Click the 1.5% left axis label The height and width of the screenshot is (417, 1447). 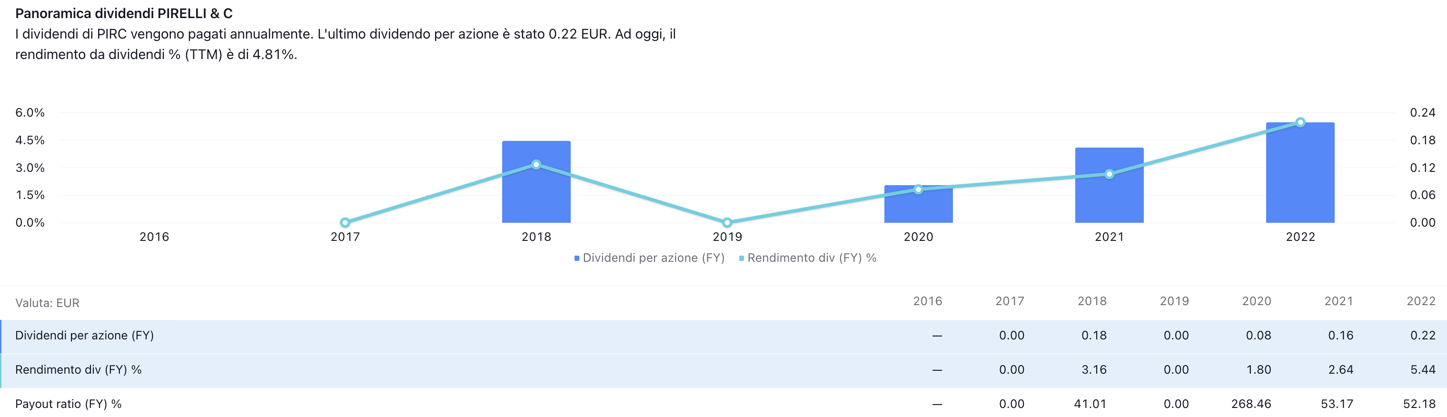point(30,195)
